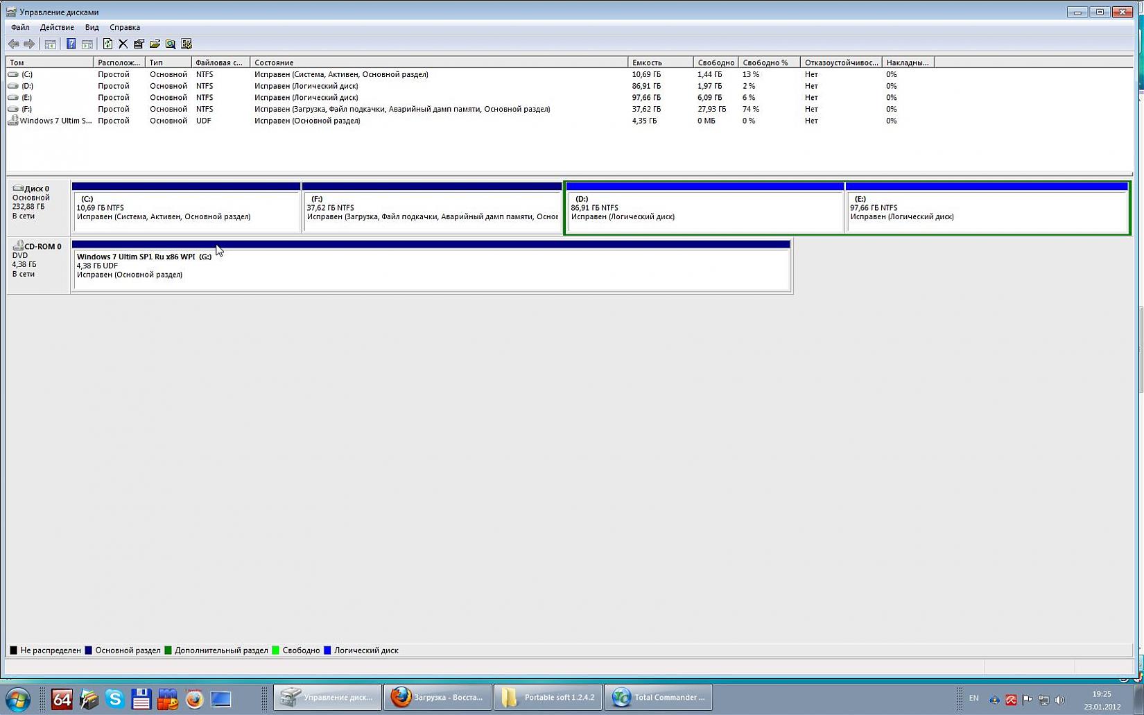The width and height of the screenshot is (1144, 715).
Task: Launch the red 64 quick-launch icon
Action: point(62,698)
